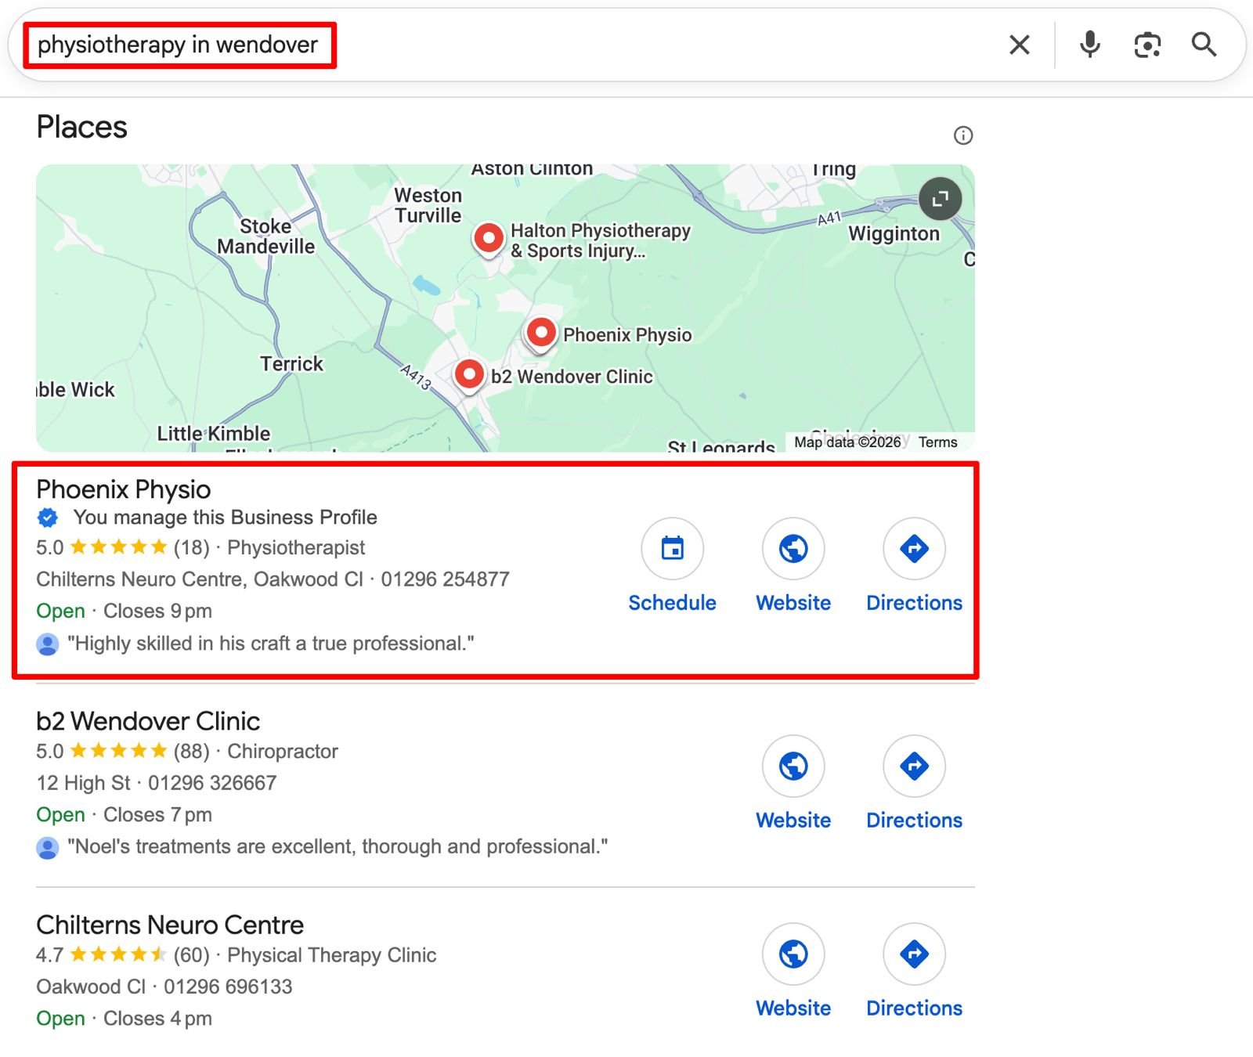
Task: Clear the search query with X icon
Action: [1019, 45]
